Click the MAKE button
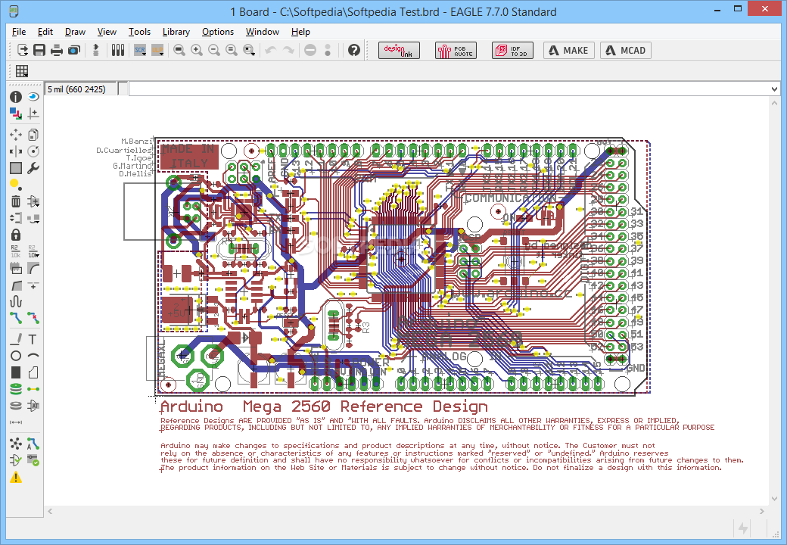This screenshot has width=787, height=545. (x=569, y=51)
